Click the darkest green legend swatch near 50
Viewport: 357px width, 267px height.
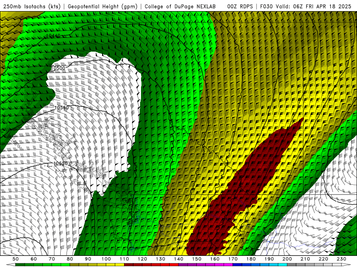click(20, 265)
